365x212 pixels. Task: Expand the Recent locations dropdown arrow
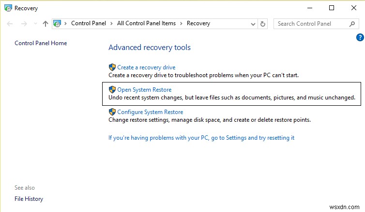coord(34,23)
